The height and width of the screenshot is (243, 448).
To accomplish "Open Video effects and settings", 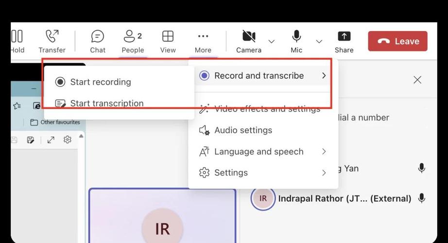I will click(x=263, y=109).
